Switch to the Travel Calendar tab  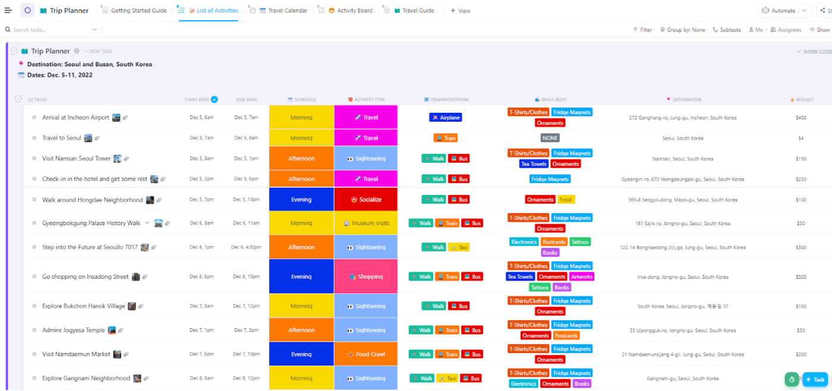[282, 10]
